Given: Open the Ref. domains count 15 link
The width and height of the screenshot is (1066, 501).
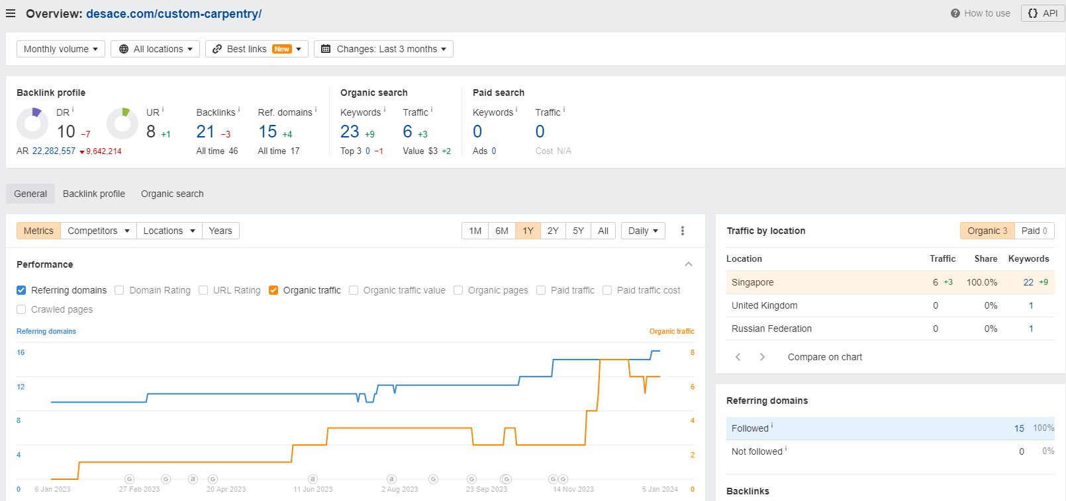Looking at the screenshot, I should tap(267, 132).
